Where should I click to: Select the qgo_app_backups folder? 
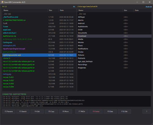coord(114,61)
